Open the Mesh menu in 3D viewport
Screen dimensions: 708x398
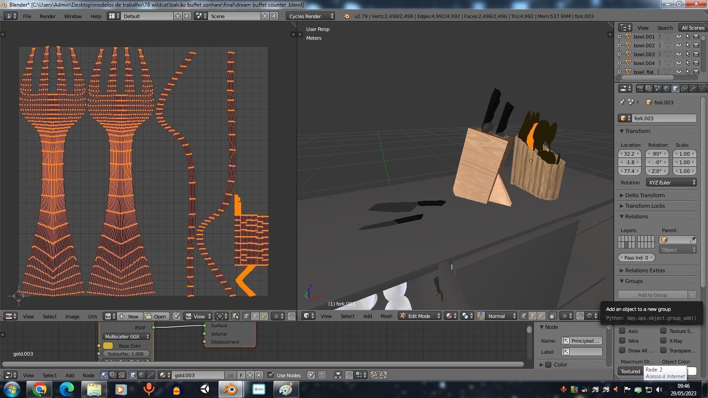pyautogui.click(x=386, y=316)
